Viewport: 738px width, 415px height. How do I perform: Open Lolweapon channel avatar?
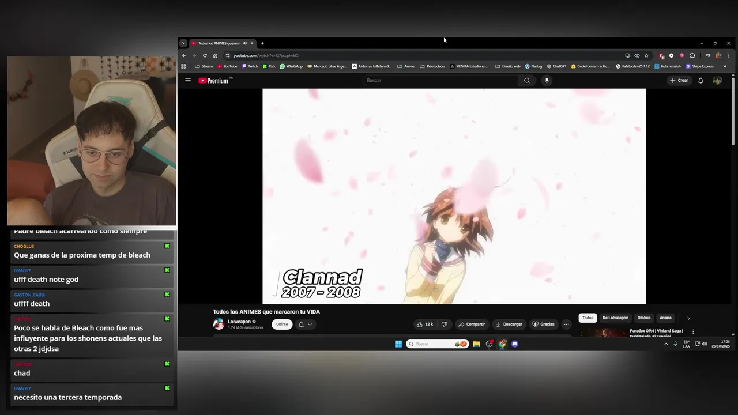pos(219,324)
